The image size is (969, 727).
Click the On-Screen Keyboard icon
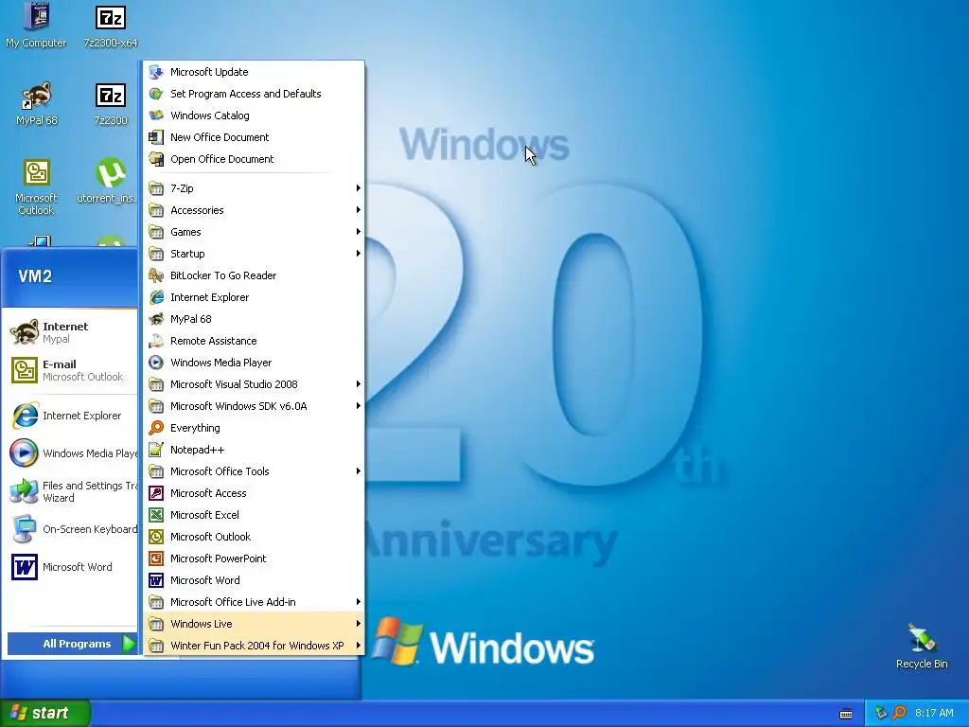24,529
